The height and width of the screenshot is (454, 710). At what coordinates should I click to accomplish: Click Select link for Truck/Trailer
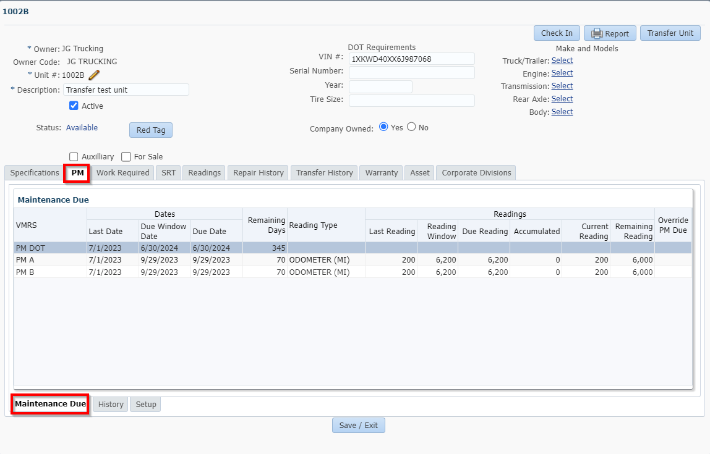pos(562,61)
